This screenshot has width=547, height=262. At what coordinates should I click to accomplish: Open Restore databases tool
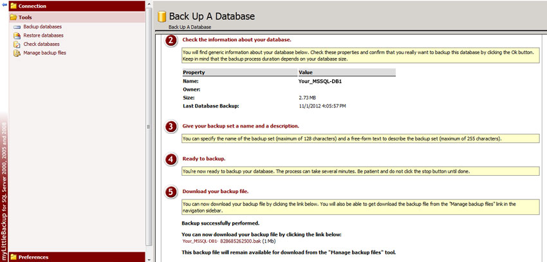tap(44, 35)
